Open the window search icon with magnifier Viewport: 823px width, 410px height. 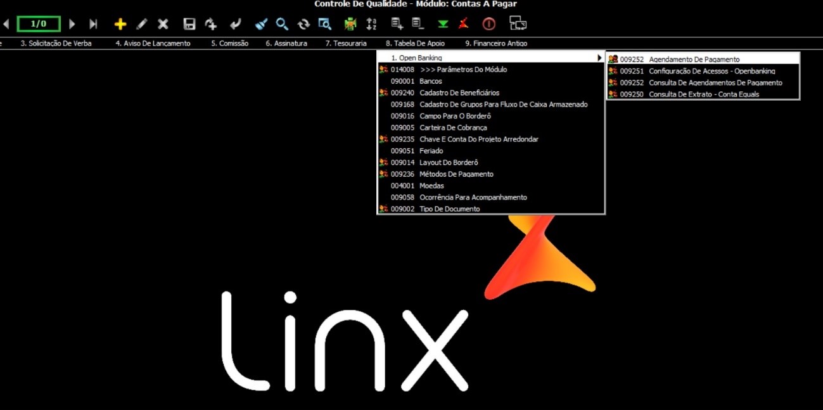click(x=324, y=24)
